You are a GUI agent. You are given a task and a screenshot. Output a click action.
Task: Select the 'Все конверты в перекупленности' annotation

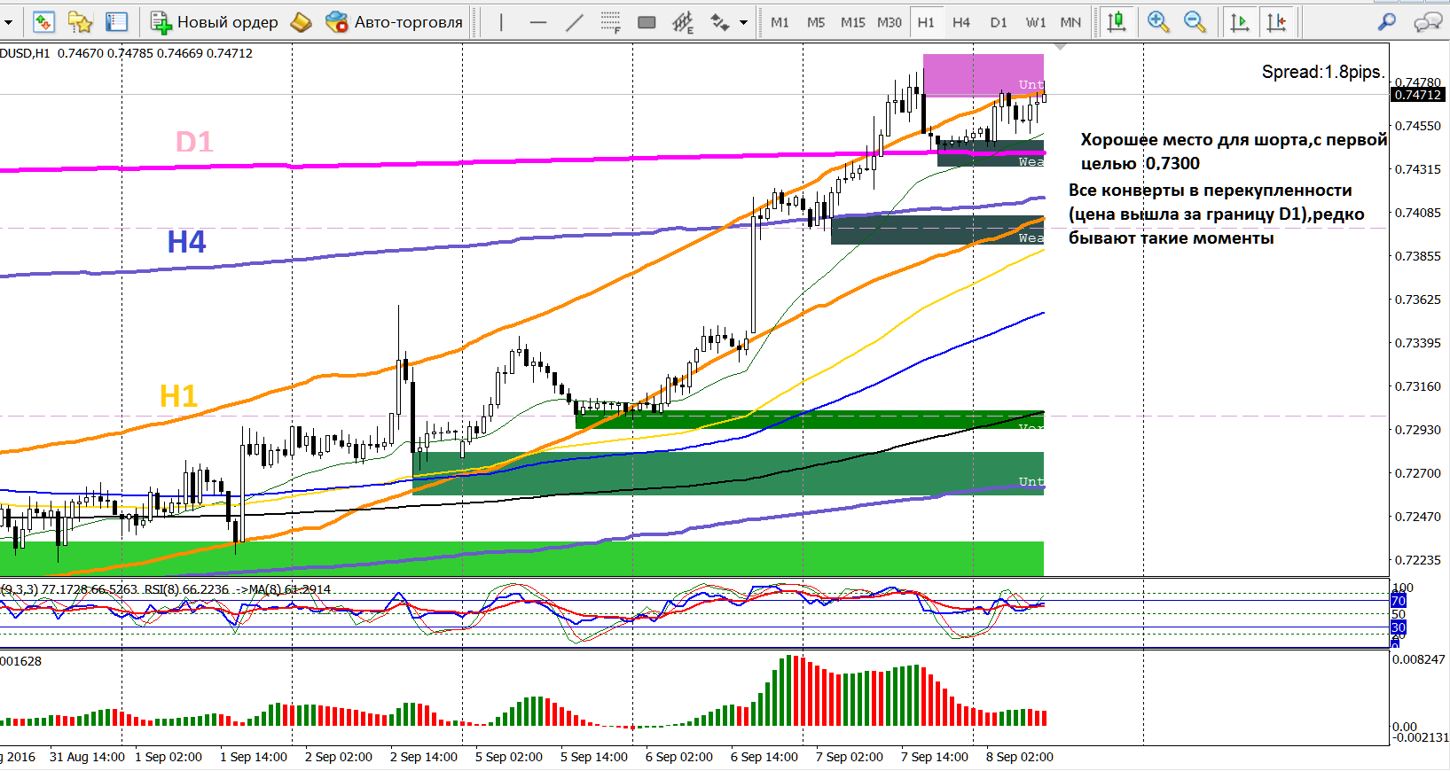point(1217,214)
